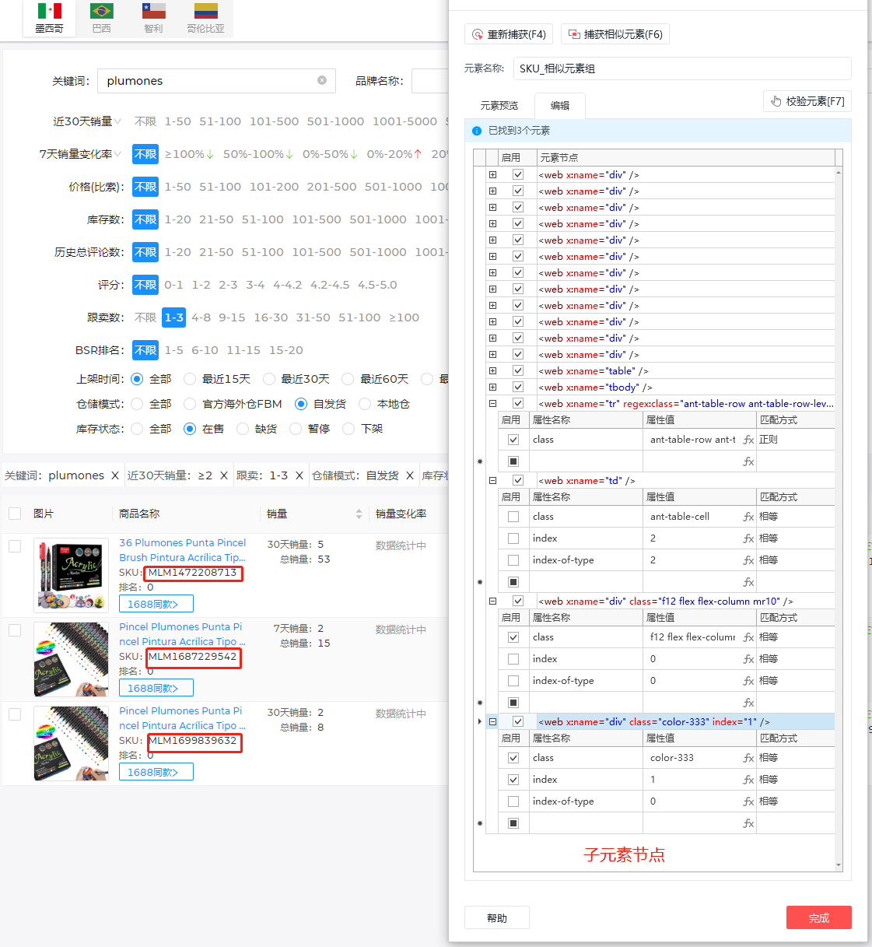Image resolution: width=872 pixels, height=947 pixels.
Task: Remove the 近30天销量 ≥2 filter tag
Action: pyautogui.click(x=223, y=475)
